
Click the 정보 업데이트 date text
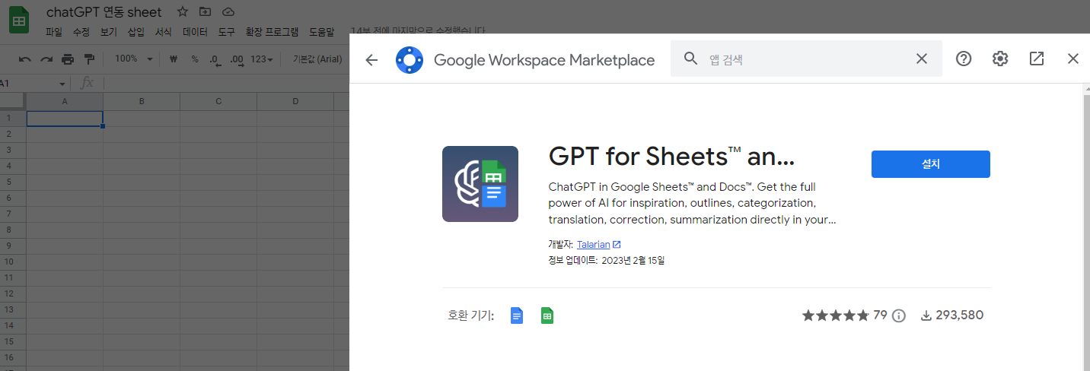pos(607,261)
